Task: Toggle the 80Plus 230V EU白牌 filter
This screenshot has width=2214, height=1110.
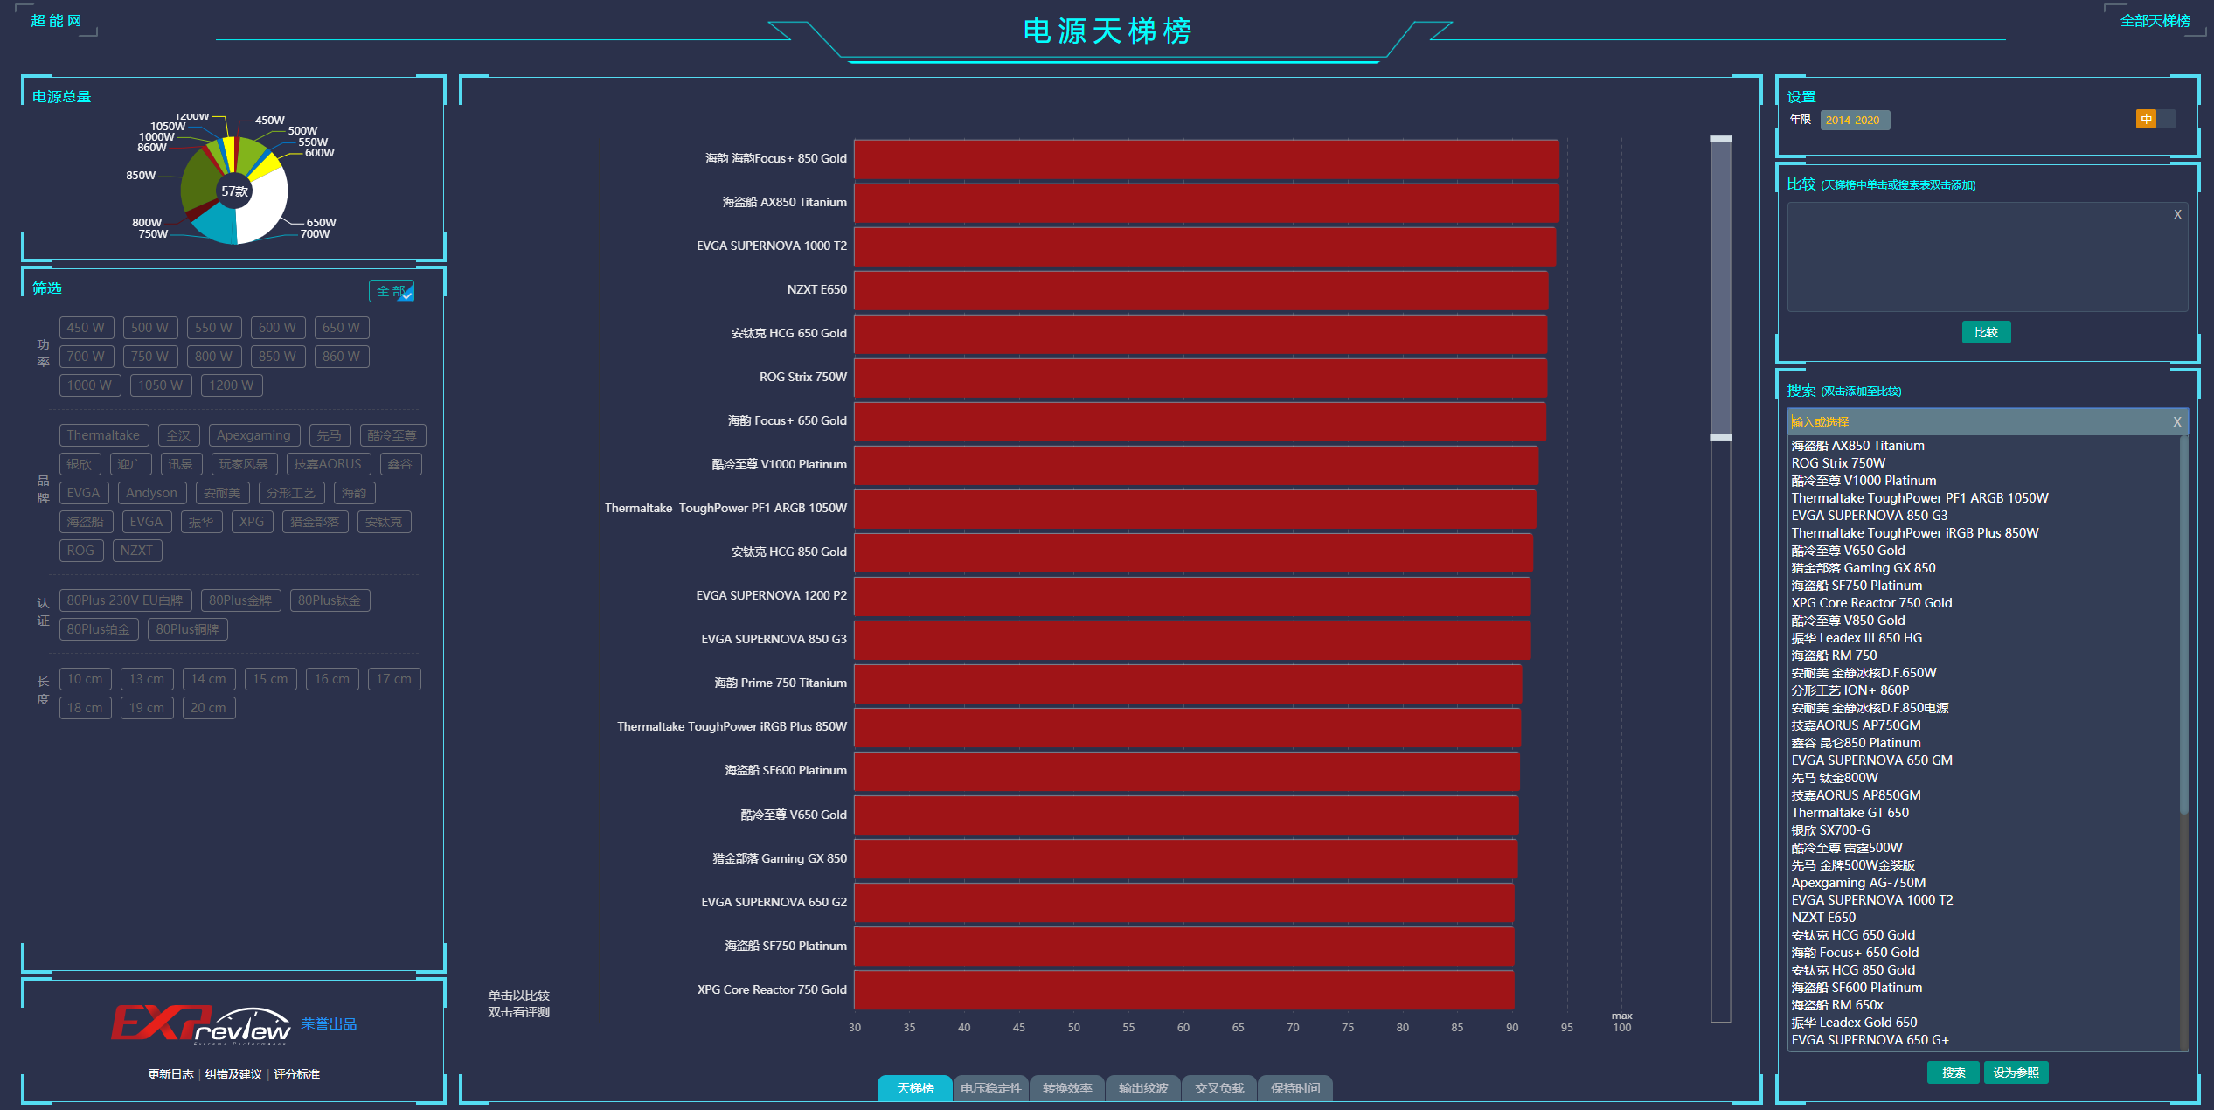Action: [x=125, y=600]
